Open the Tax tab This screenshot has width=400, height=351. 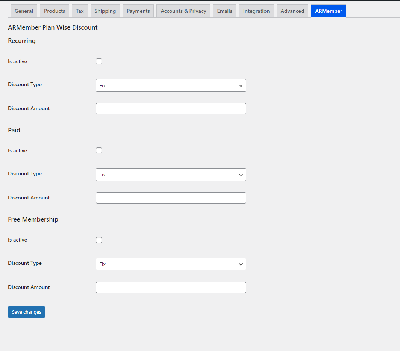[x=80, y=11]
